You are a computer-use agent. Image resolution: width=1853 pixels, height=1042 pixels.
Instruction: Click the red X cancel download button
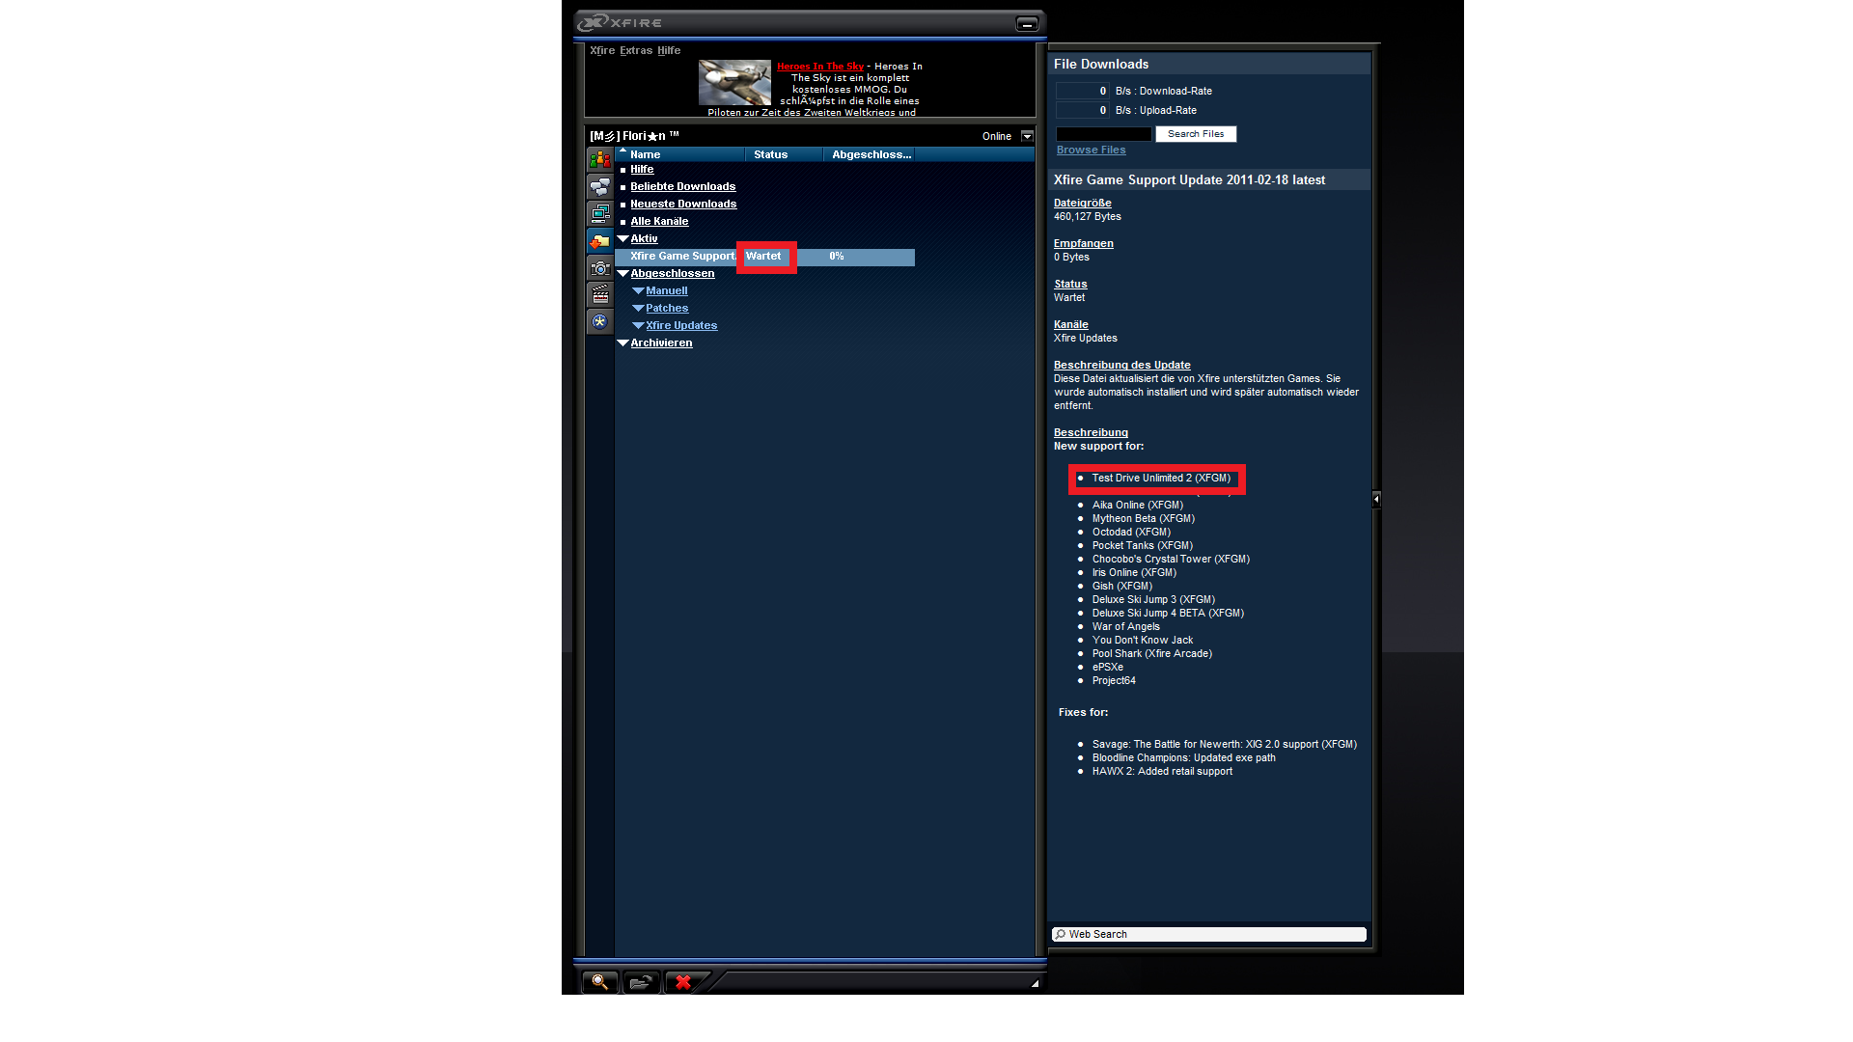coord(683,982)
